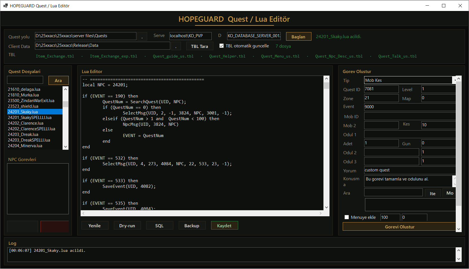Open Quest_Npc_Desc_us.tbl link

(339, 56)
